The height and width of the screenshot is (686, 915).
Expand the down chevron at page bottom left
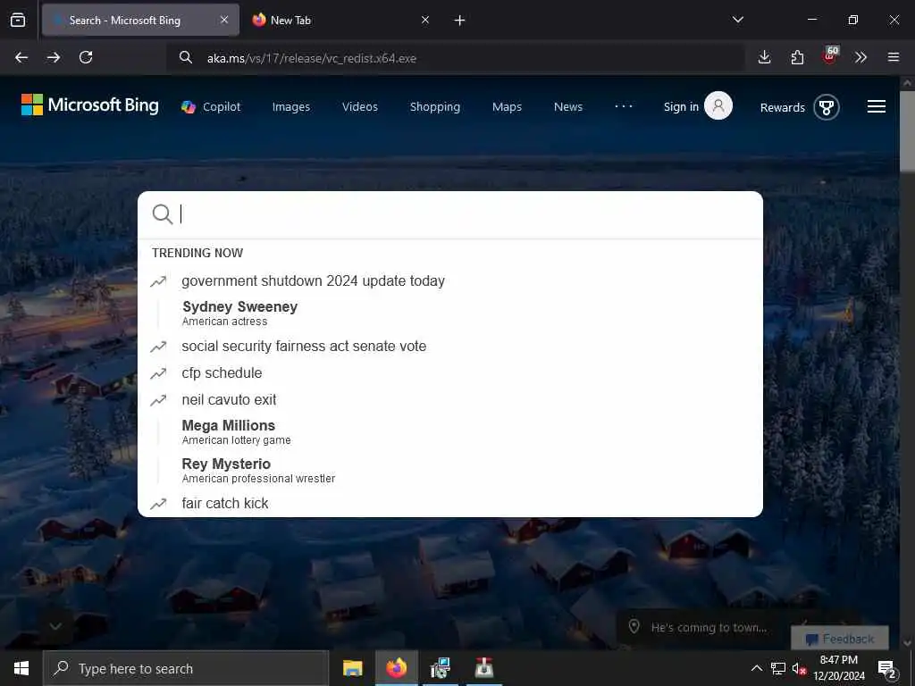[x=55, y=626]
